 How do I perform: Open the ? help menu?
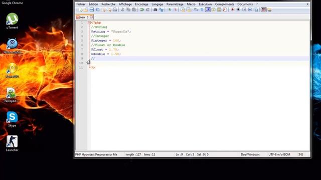(257, 4)
